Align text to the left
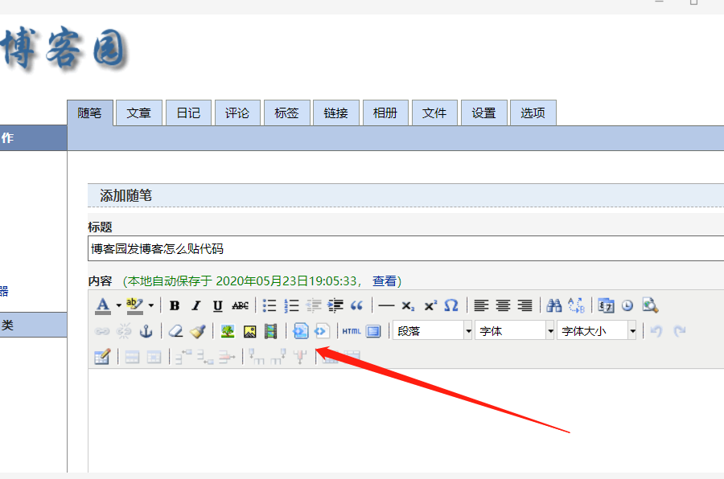This screenshot has width=724, height=479. coord(481,305)
